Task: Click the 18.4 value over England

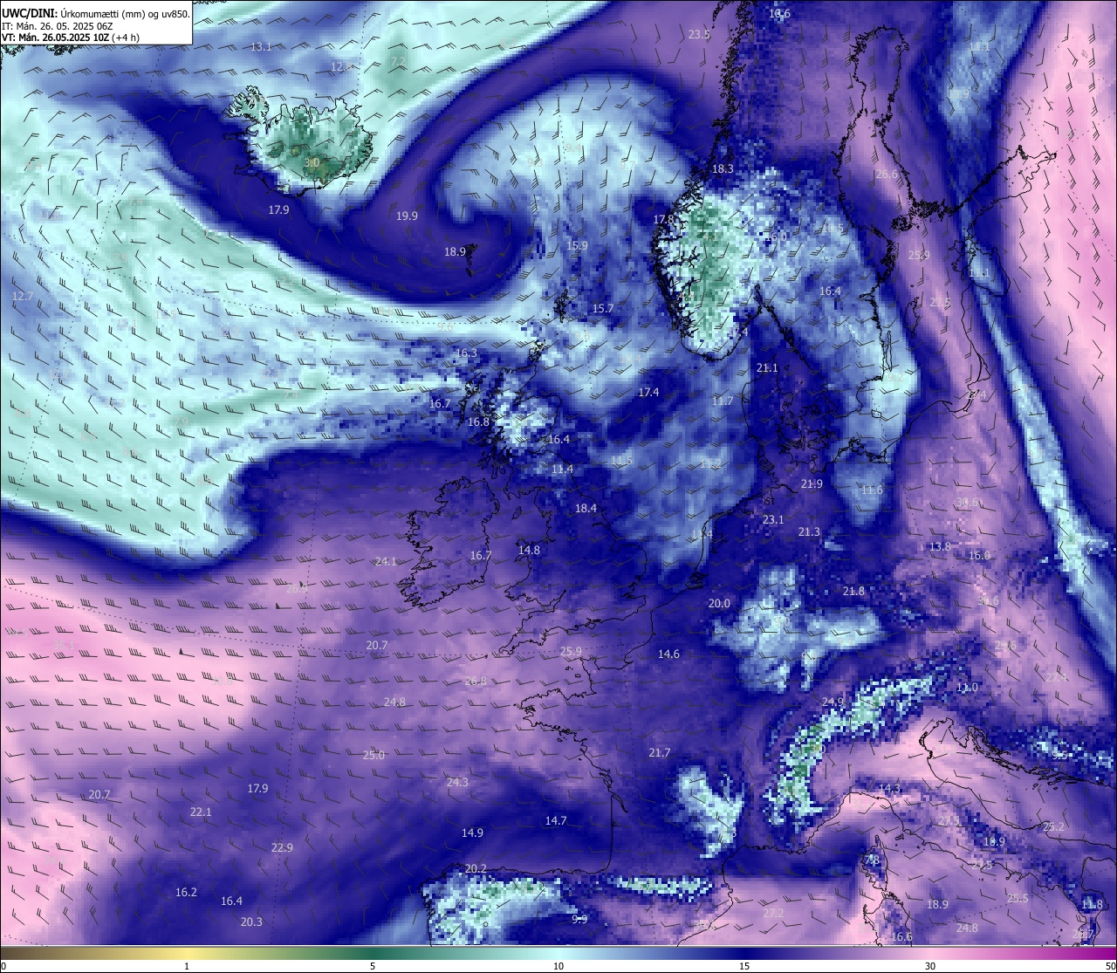Action: tap(586, 508)
